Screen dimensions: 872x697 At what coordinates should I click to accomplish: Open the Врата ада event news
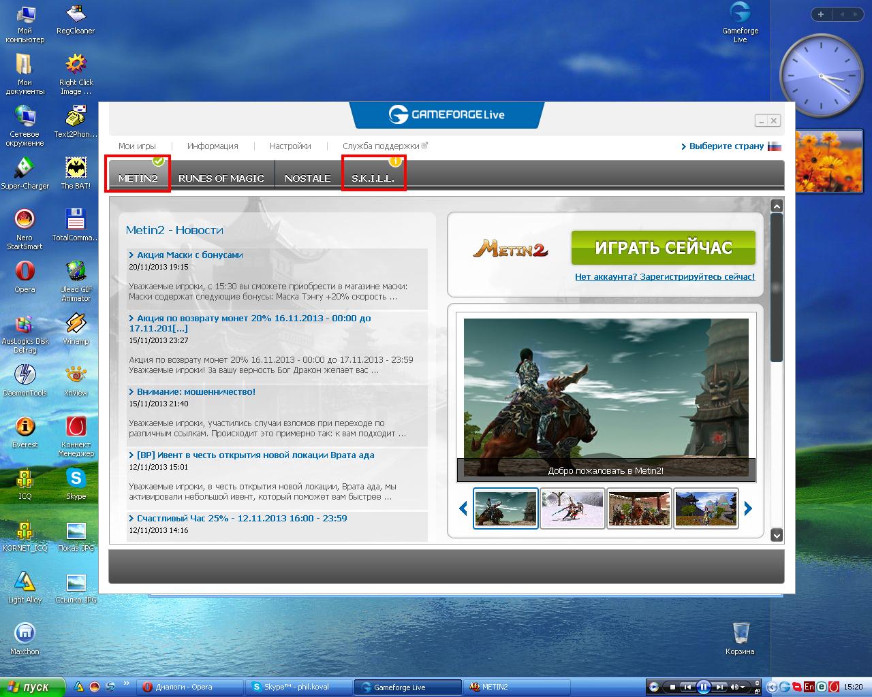coord(255,455)
